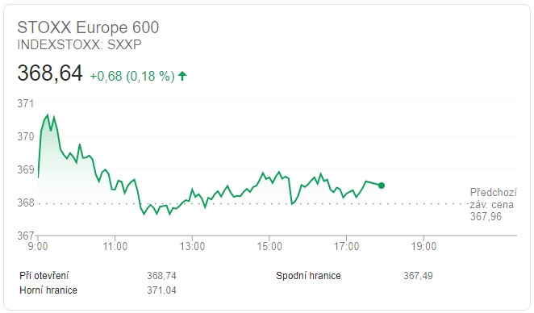This screenshot has width=534, height=313.
Task: Click the Spodní hranice value 367,49
Action: 418,275
